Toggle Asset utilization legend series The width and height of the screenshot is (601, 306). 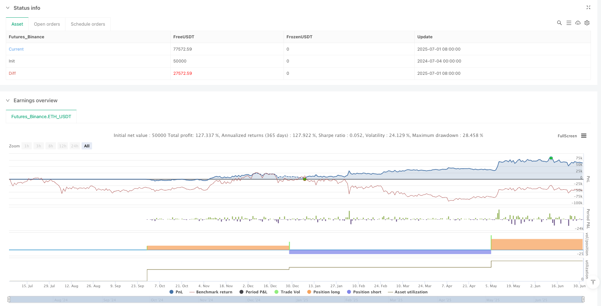pos(408,292)
